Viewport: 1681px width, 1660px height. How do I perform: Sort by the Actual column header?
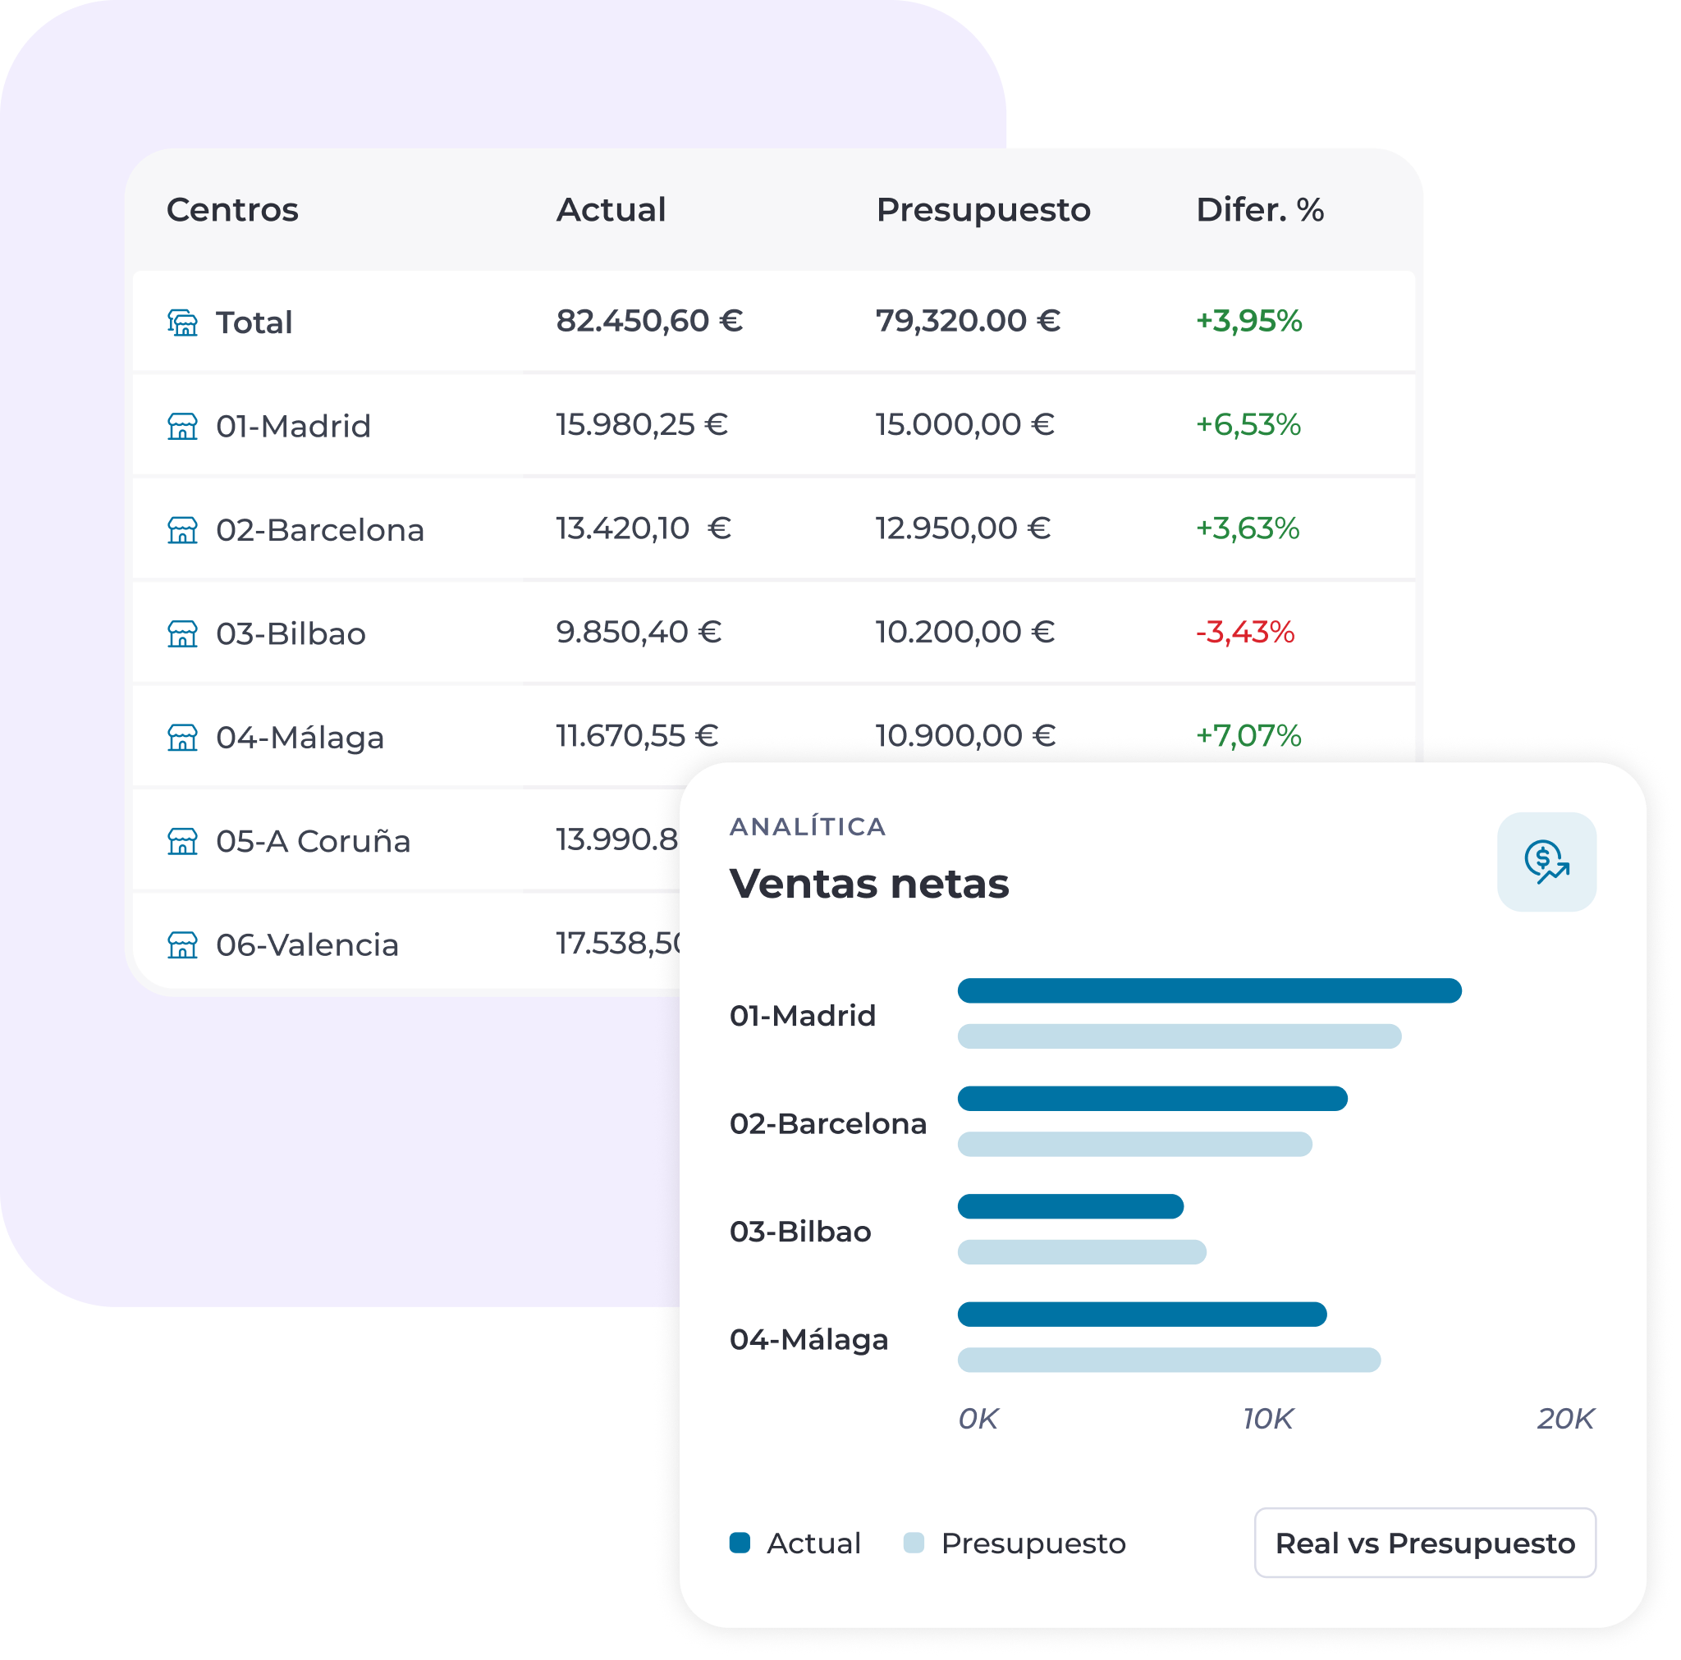(611, 210)
